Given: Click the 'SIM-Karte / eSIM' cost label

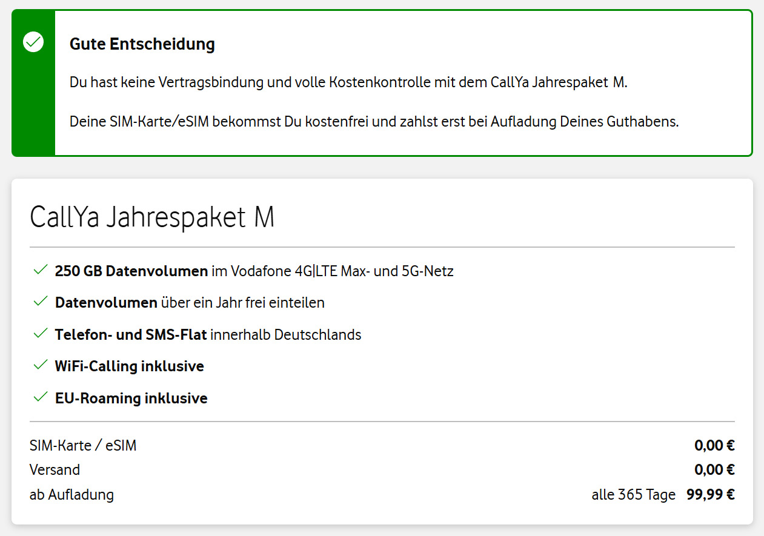Looking at the screenshot, I should click(x=83, y=446).
